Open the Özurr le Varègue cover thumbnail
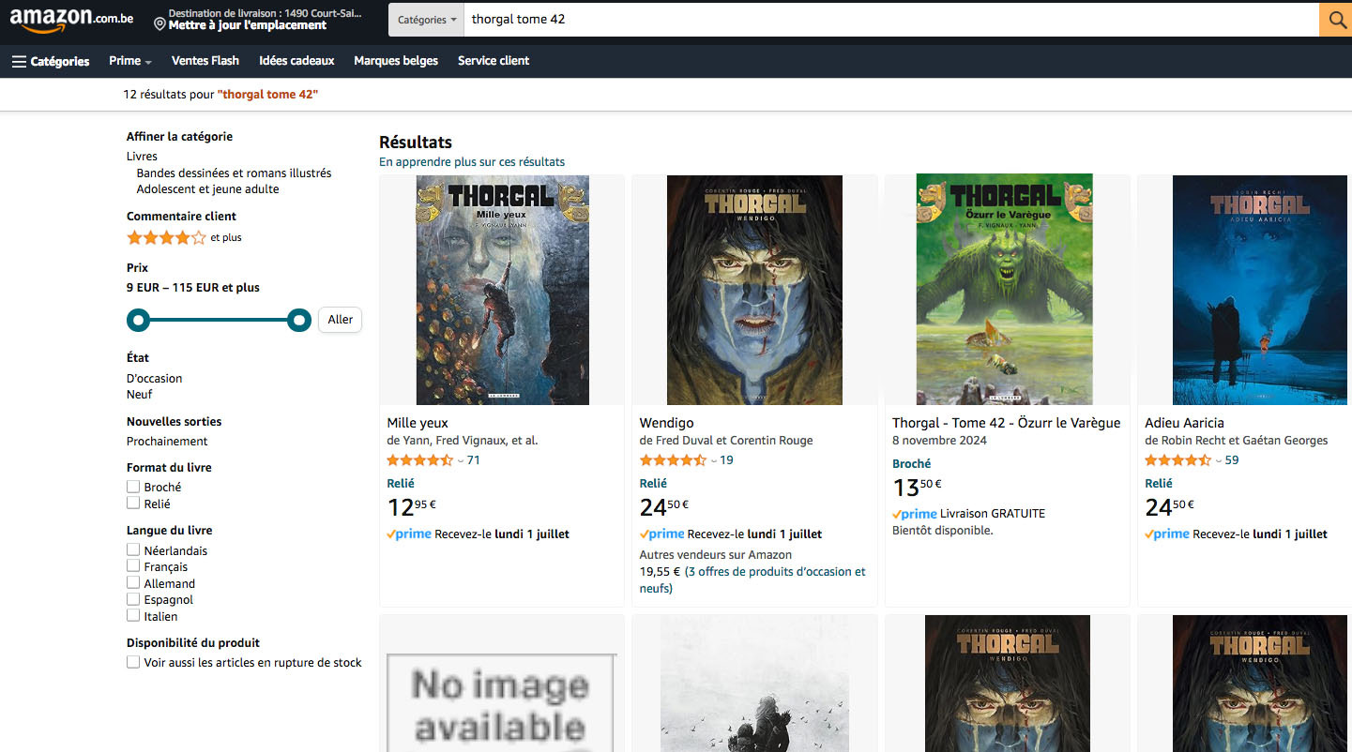This screenshot has width=1352, height=752. [1006, 289]
